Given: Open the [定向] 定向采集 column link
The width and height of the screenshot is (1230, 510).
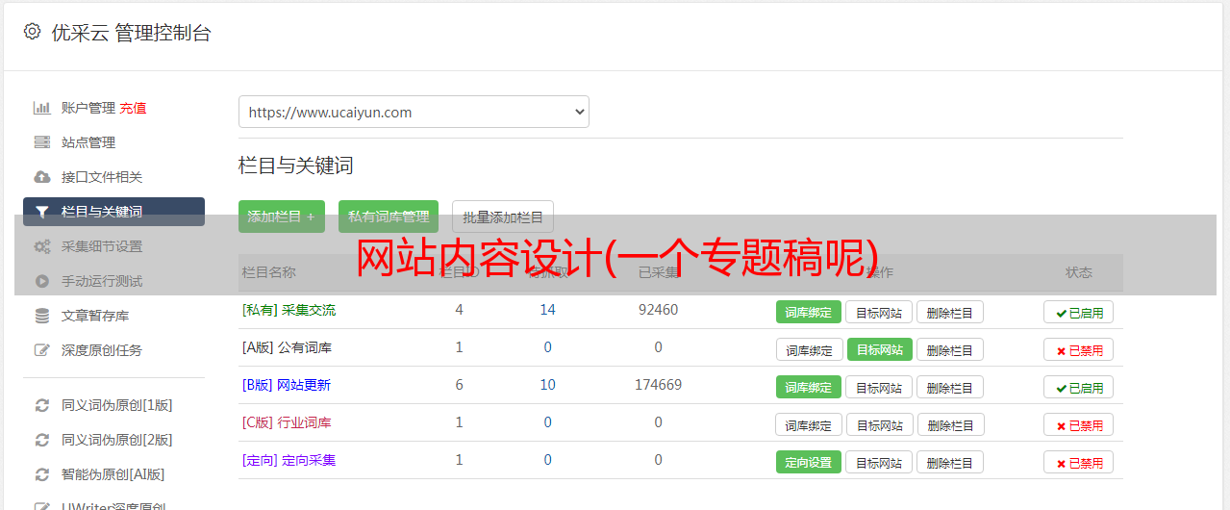Looking at the screenshot, I should 289,460.
